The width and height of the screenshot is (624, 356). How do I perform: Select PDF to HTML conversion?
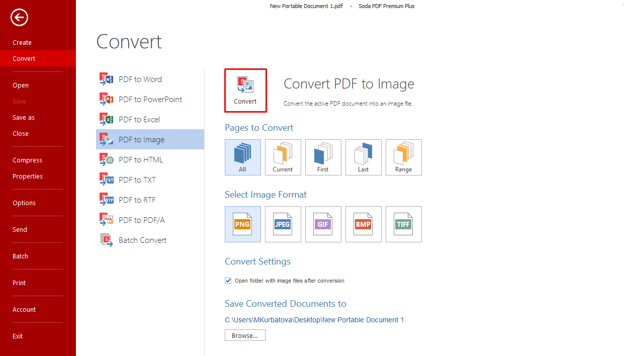[x=141, y=159]
